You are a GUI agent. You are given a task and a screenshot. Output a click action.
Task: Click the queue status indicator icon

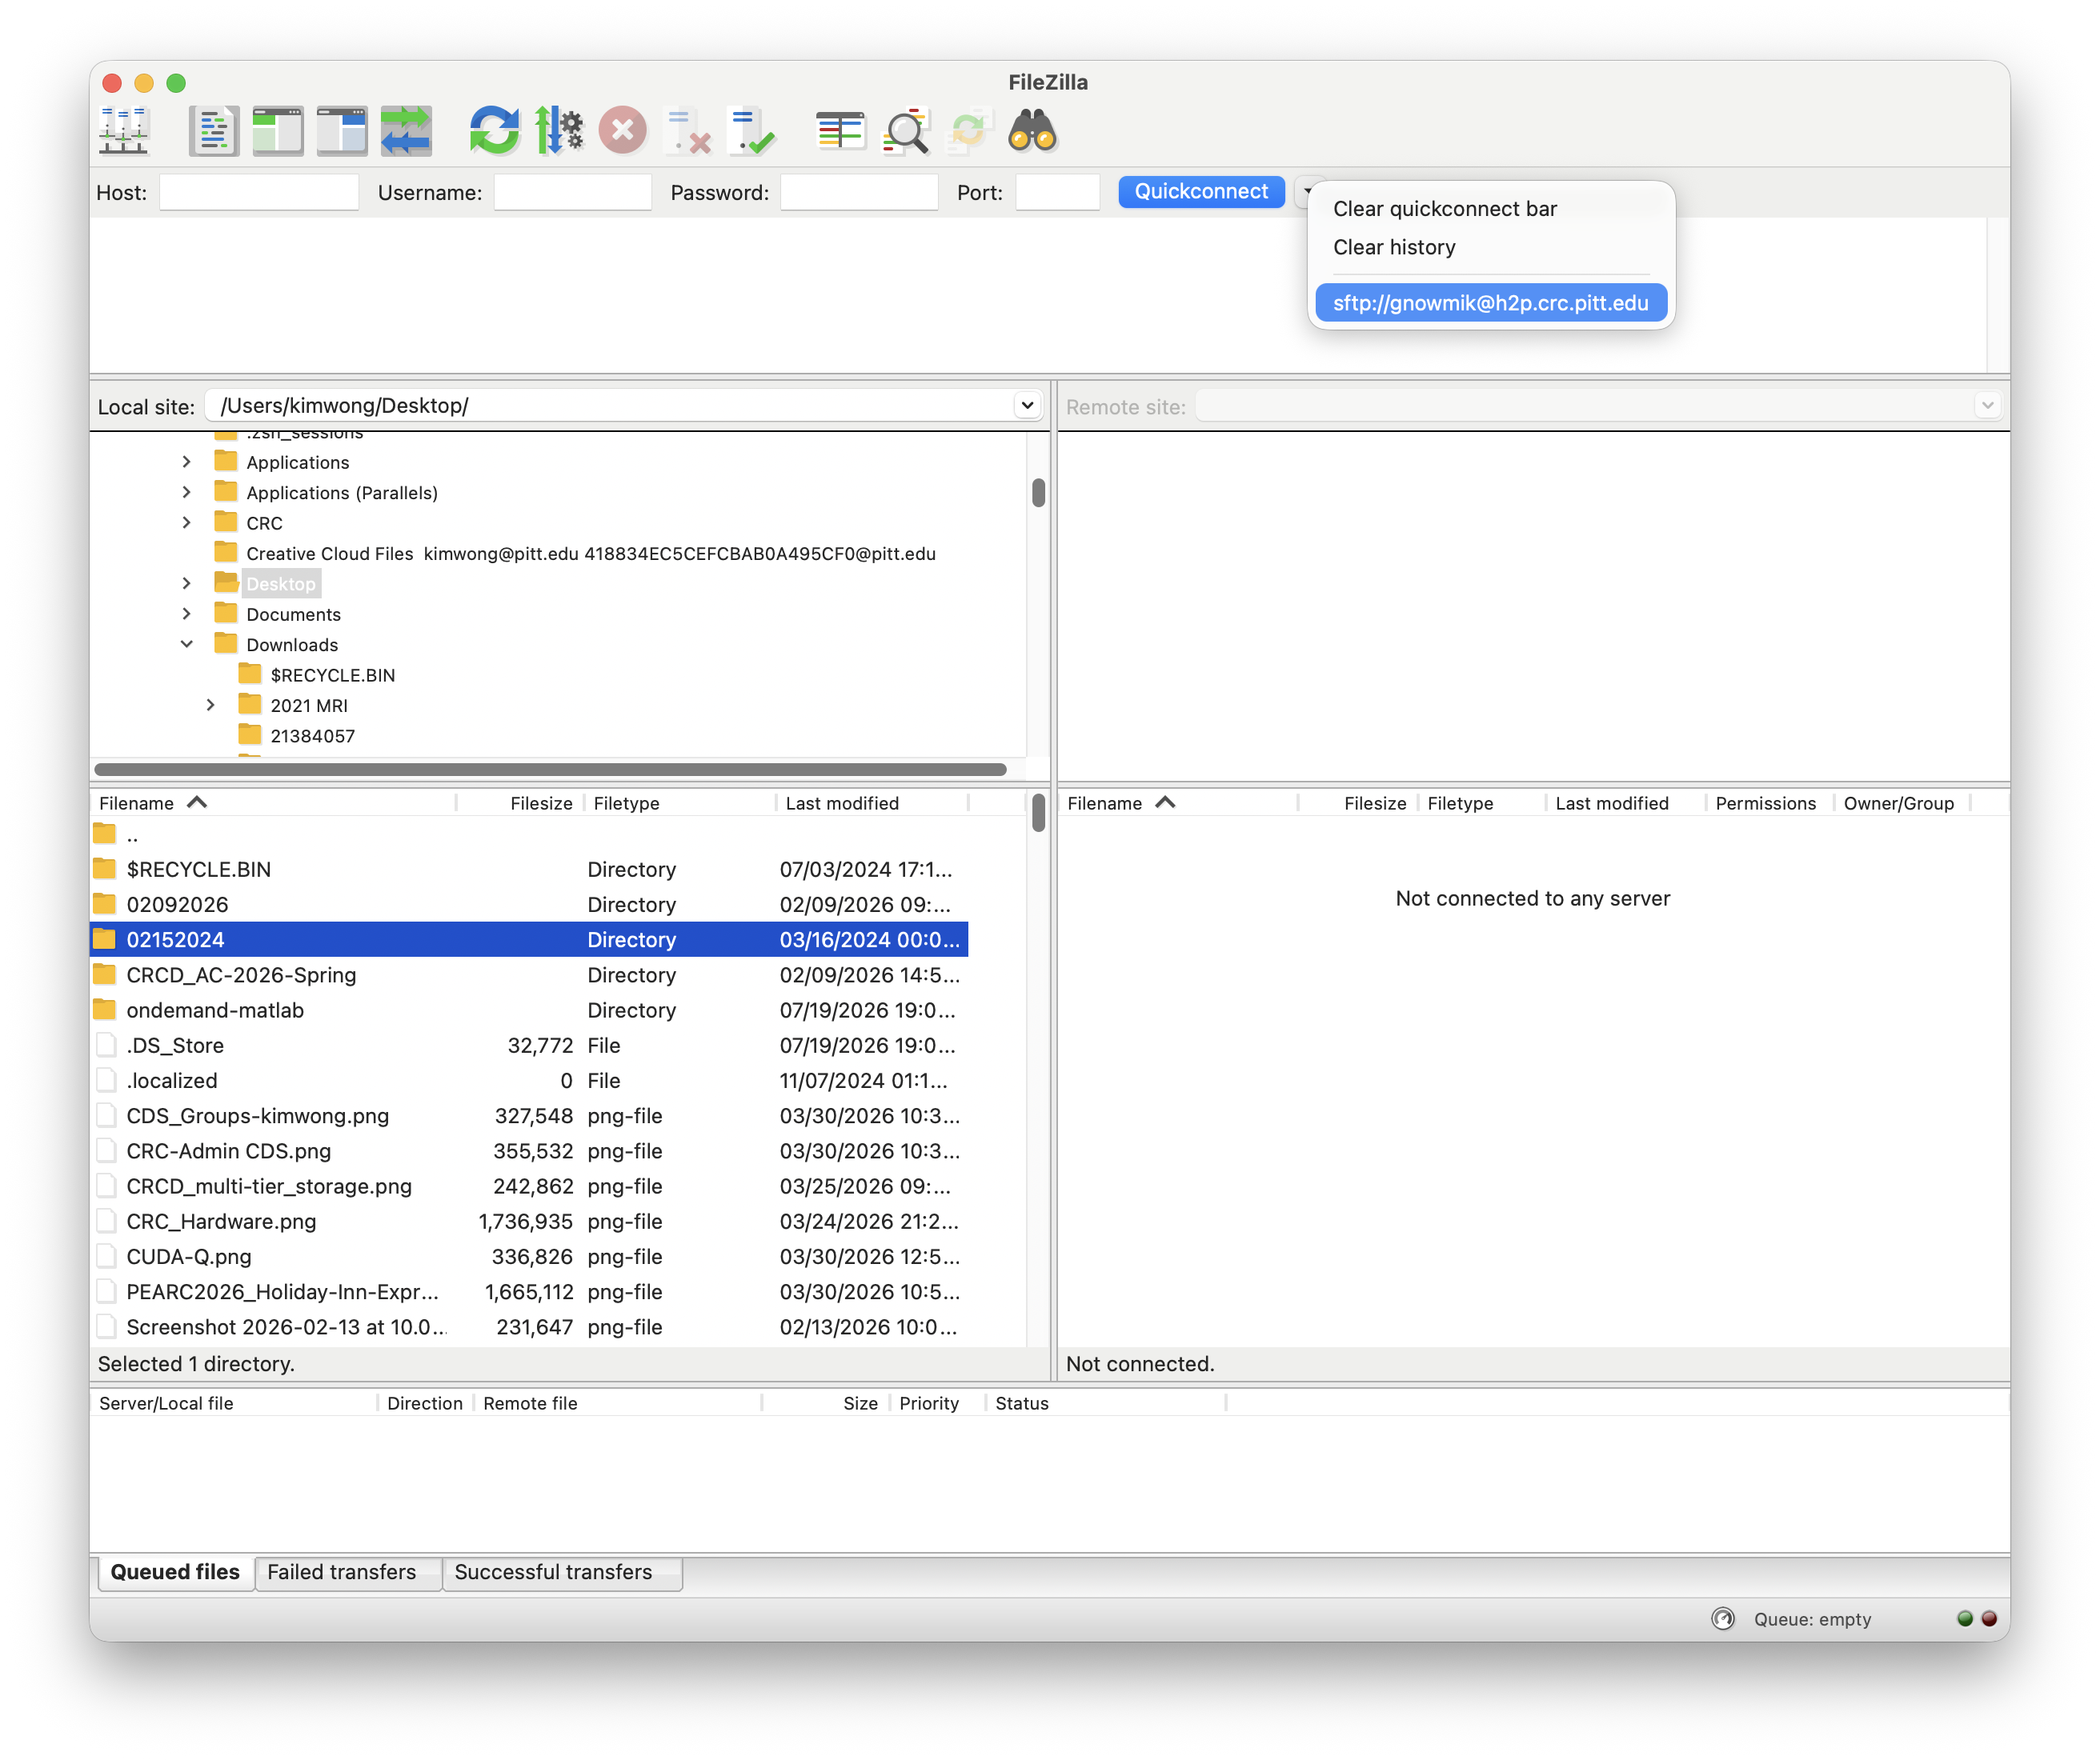(x=1722, y=1619)
